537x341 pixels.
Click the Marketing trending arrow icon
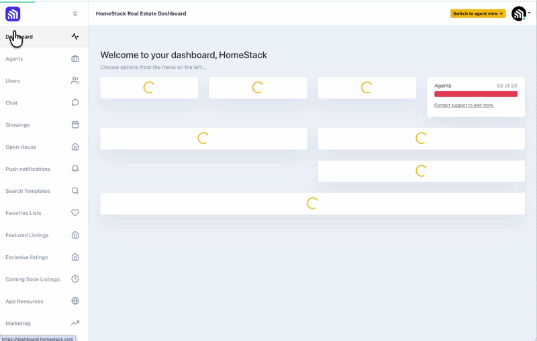tap(75, 323)
